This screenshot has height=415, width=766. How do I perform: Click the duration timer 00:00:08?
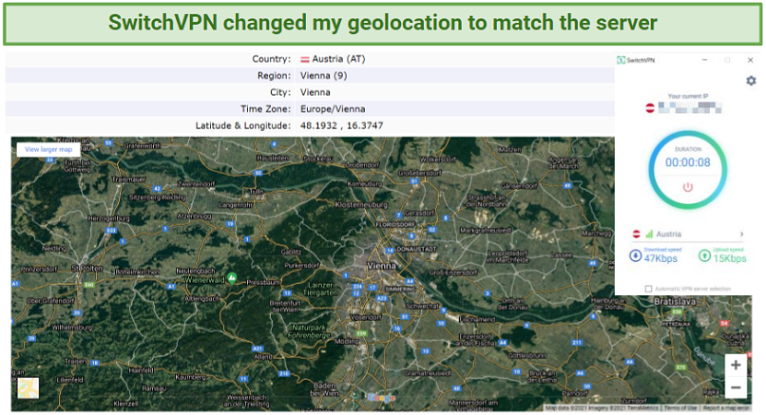pos(688,162)
